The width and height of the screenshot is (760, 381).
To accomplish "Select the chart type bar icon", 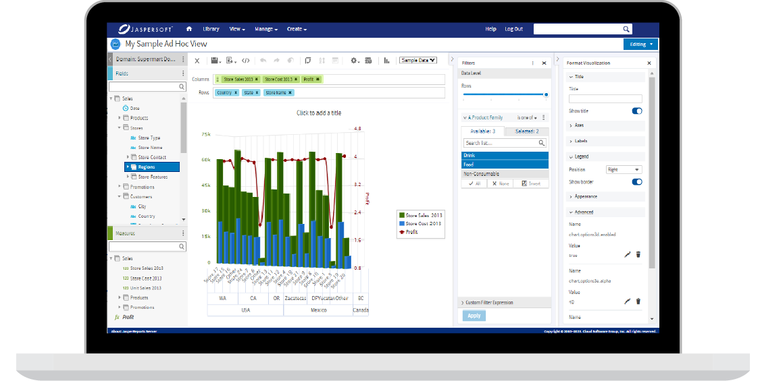I will pyautogui.click(x=387, y=61).
